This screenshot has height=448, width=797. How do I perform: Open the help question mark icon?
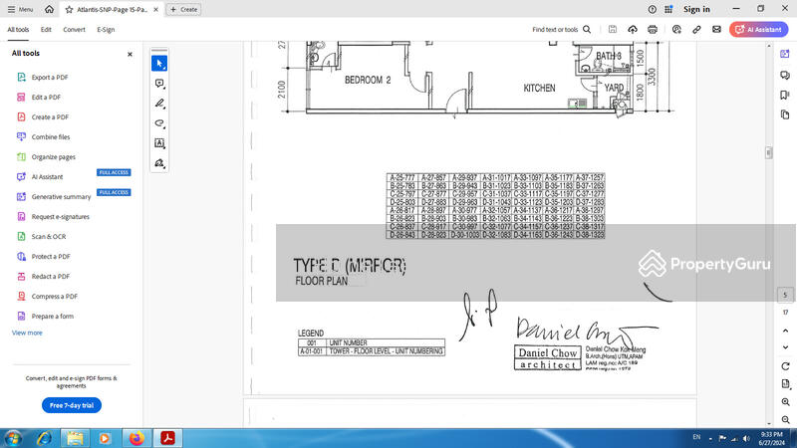click(653, 9)
